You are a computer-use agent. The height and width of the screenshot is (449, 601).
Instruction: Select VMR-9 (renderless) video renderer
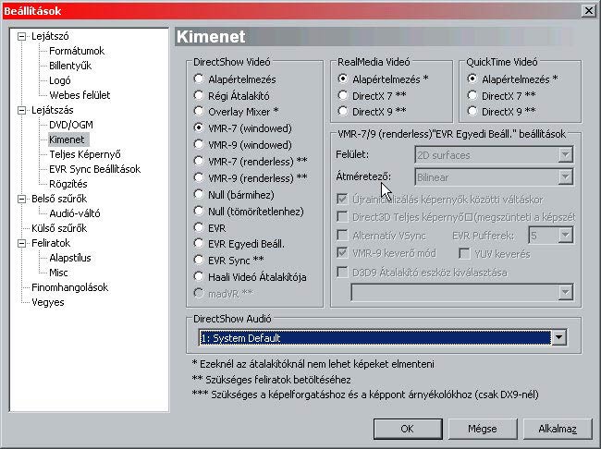point(199,177)
